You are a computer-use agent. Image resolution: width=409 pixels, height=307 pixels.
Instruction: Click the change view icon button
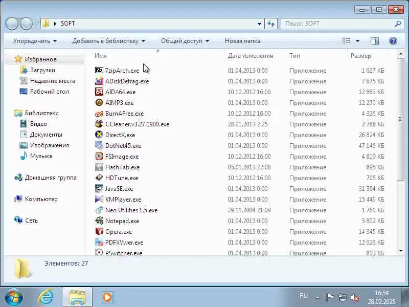tap(347, 41)
